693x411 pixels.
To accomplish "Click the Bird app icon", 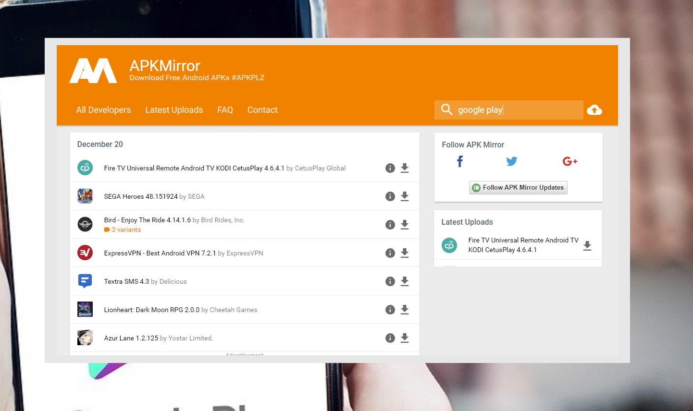I will coord(85,224).
